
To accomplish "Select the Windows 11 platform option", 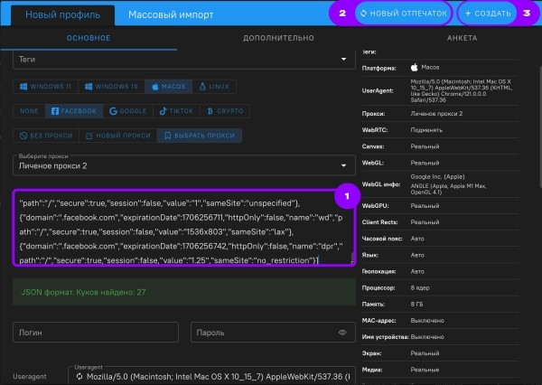I will tap(44, 86).
